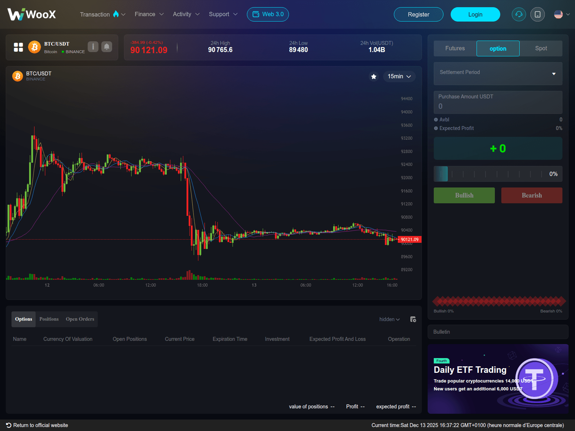The height and width of the screenshot is (431, 575).
Task: Expand the Transaction menu
Action: (102, 14)
